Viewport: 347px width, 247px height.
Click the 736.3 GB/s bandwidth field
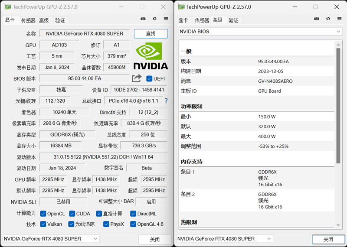(x=144, y=146)
